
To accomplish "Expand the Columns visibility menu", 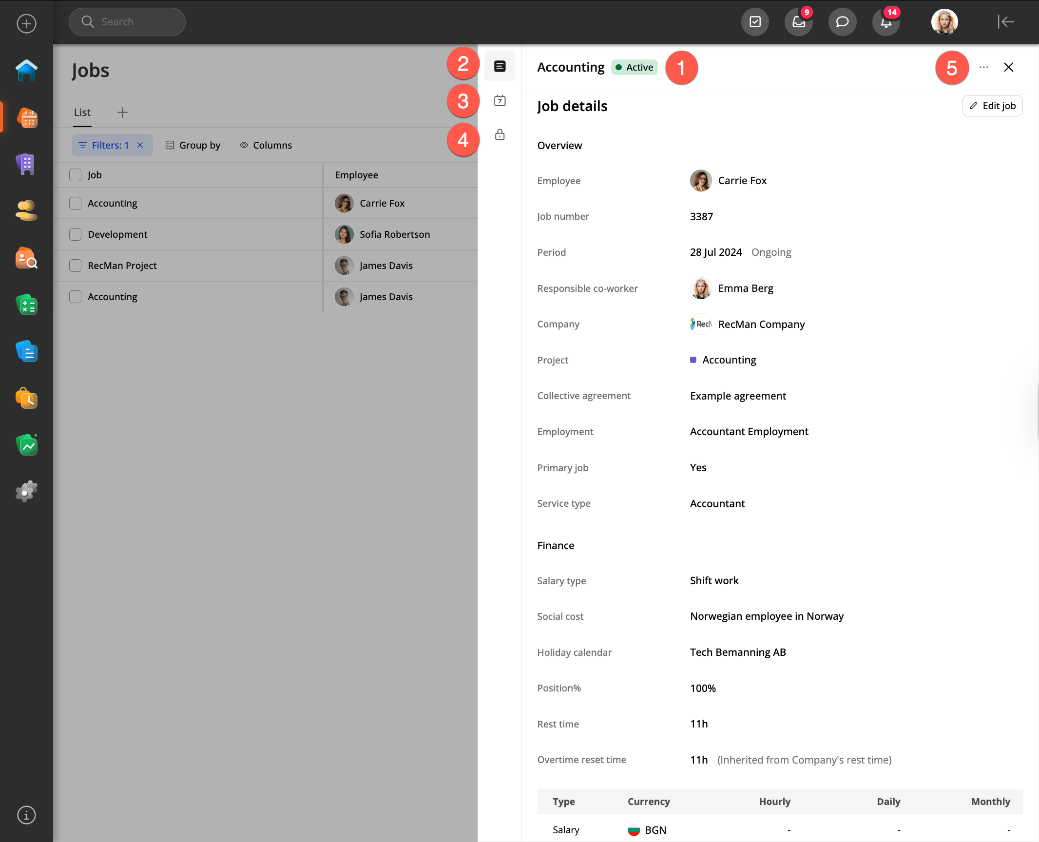I will [x=266, y=145].
